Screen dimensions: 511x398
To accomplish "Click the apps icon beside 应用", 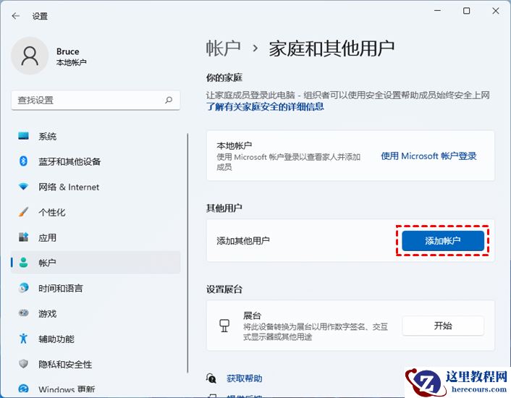I will click(x=23, y=237).
